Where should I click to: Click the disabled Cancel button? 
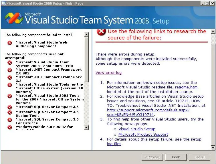(199, 157)
